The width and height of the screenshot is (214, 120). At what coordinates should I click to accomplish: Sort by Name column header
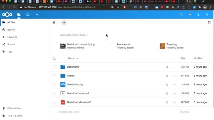[x=71, y=58]
